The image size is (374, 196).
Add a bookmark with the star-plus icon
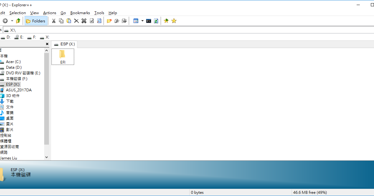pos(166,21)
